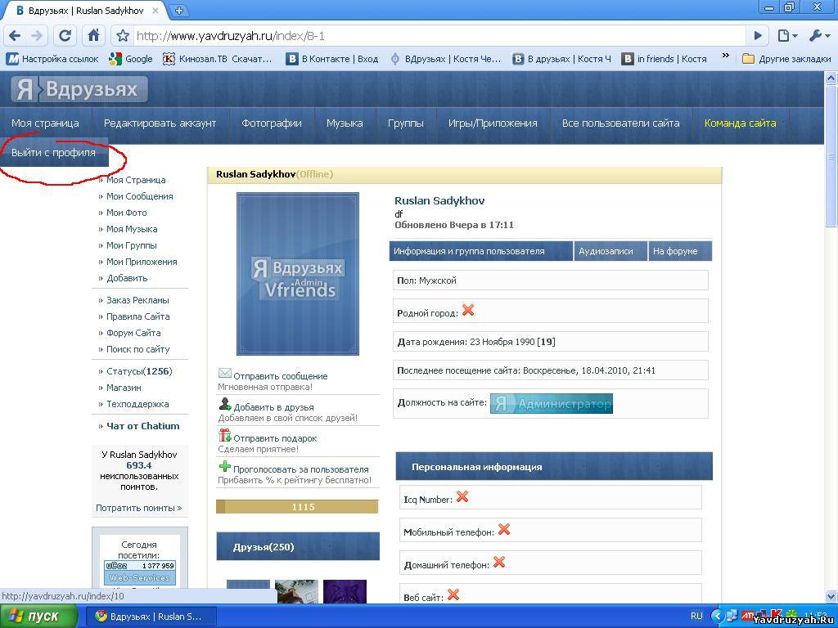
Task: Click add to friends person icon
Action: pos(225,404)
